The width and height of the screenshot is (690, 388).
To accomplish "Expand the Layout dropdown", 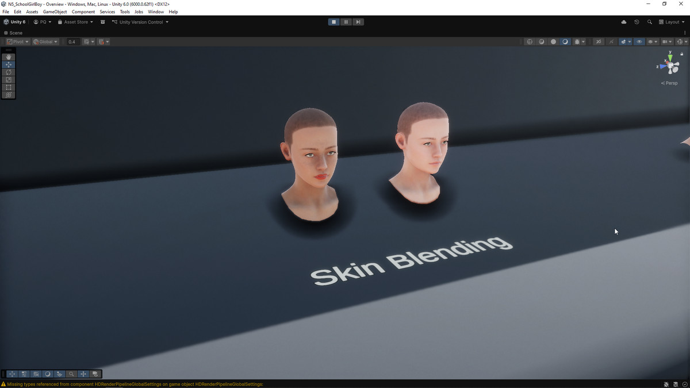I will [672, 22].
